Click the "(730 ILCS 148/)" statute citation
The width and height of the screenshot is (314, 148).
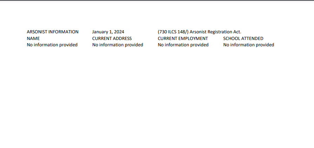(173, 32)
